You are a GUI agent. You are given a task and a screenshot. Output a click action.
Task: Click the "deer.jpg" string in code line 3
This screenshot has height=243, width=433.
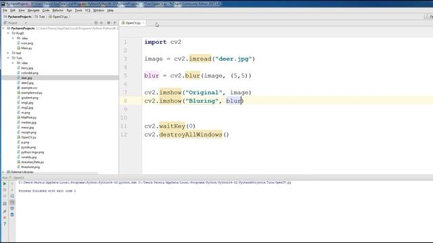coord(233,59)
